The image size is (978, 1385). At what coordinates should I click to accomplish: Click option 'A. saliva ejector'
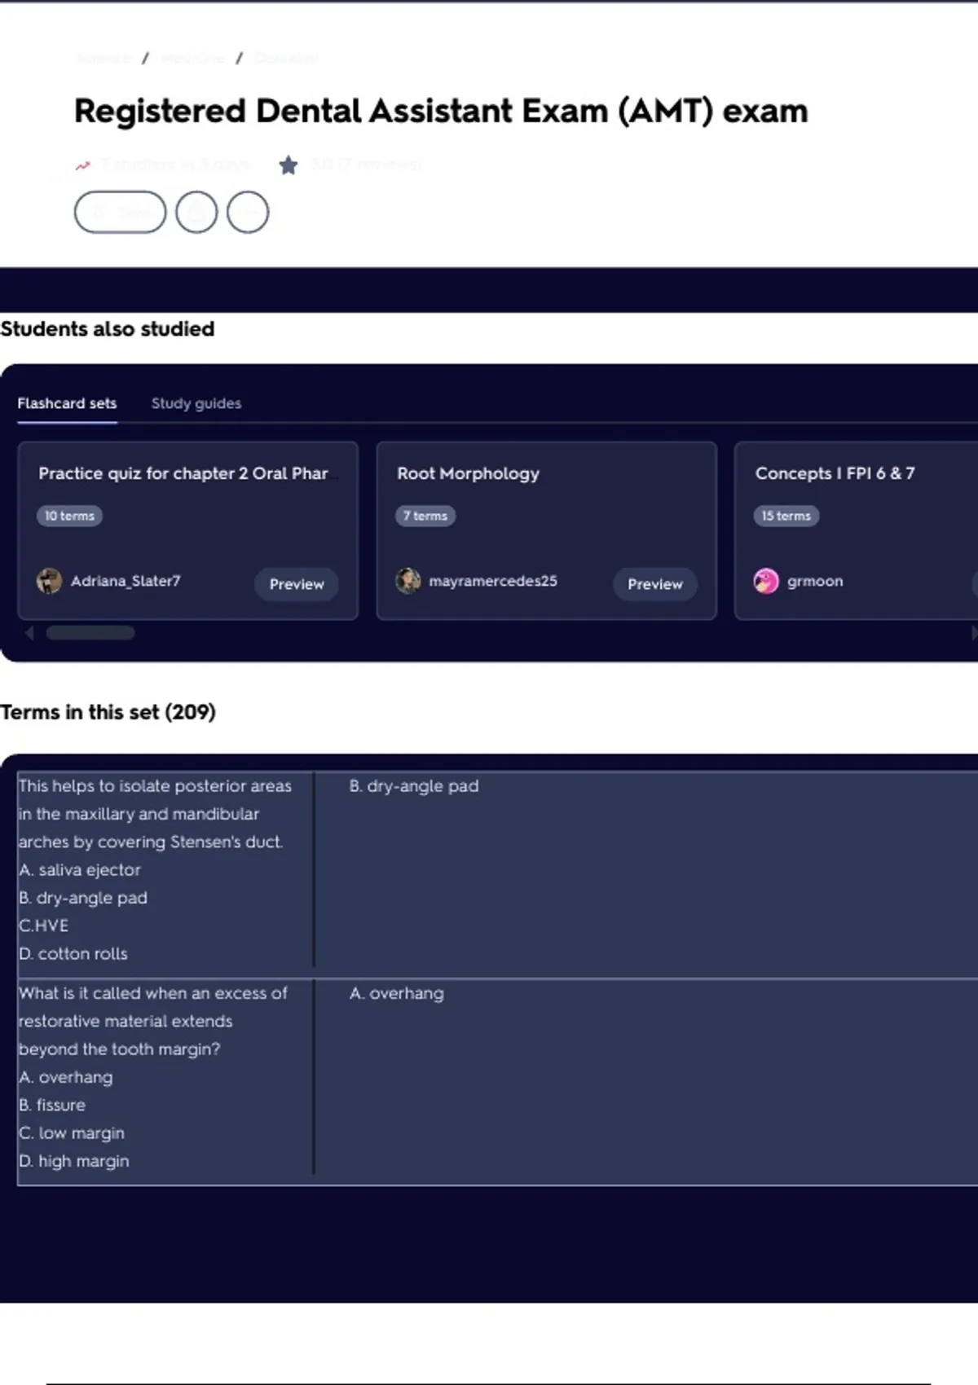[80, 870]
